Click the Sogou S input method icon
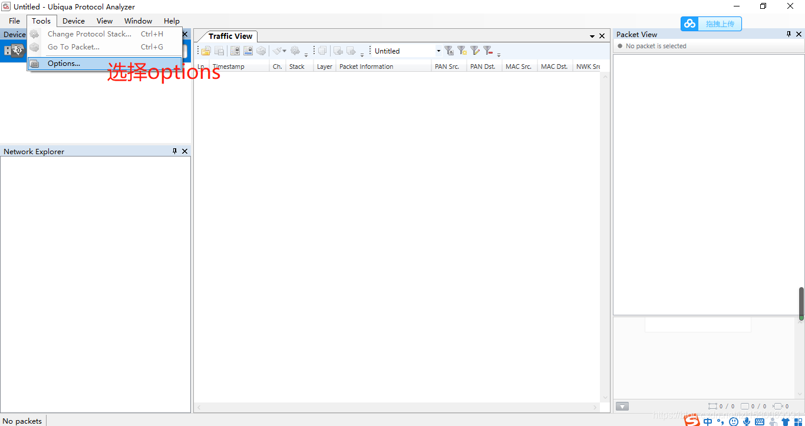The width and height of the screenshot is (805, 426). (692, 421)
